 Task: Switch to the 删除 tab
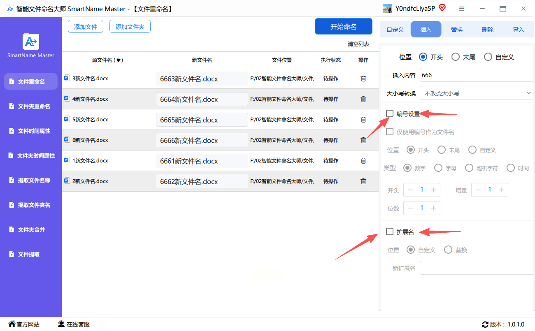pos(488,30)
